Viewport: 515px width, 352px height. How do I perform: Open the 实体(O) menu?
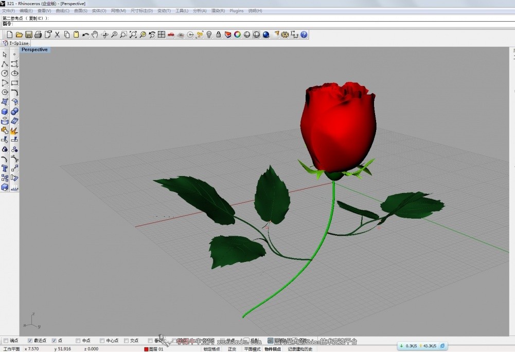coord(99,11)
